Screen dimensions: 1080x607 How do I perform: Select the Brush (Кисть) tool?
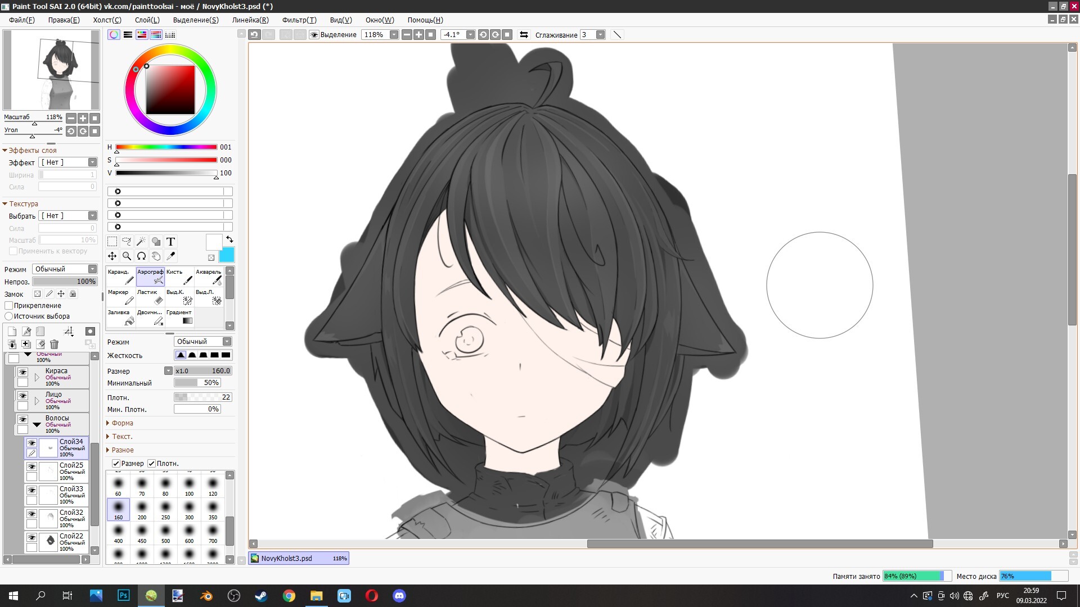point(179,277)
